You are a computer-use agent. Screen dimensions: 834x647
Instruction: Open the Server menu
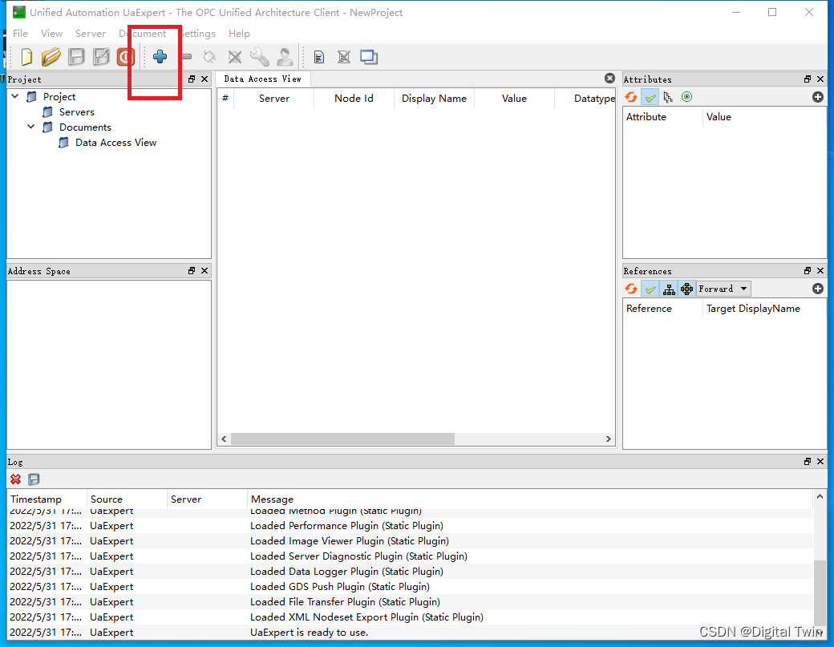click(x=91, y=34)
